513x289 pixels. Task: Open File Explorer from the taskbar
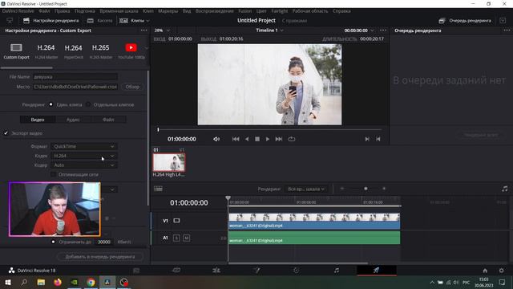(x=41, y=282)
